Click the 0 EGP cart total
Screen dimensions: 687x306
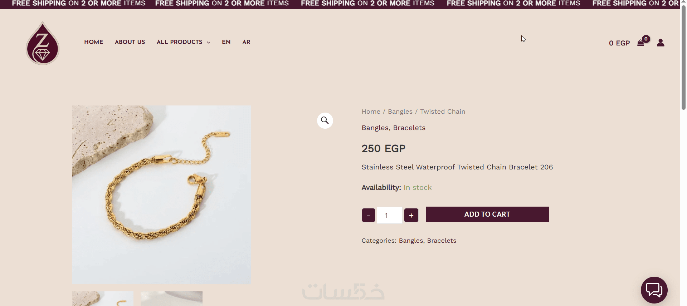click(619, 43)
